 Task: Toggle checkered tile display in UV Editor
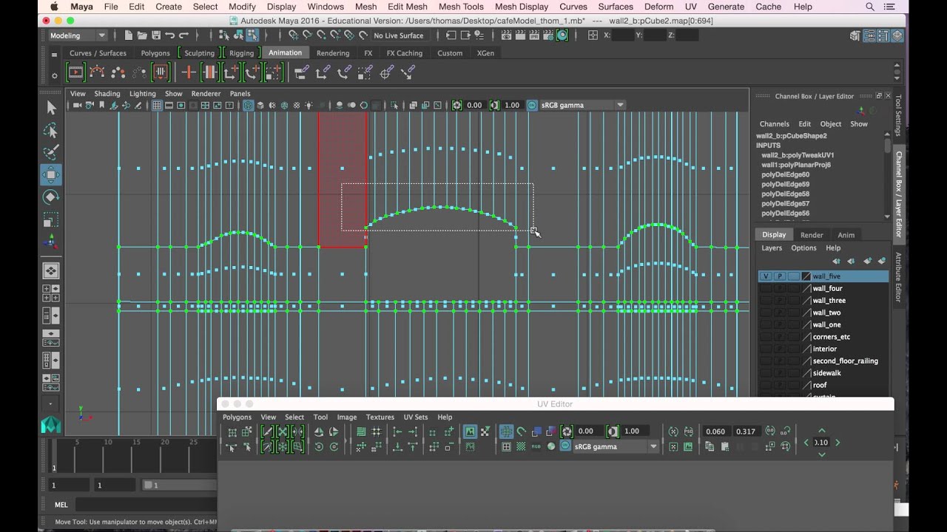pos(521,446)
